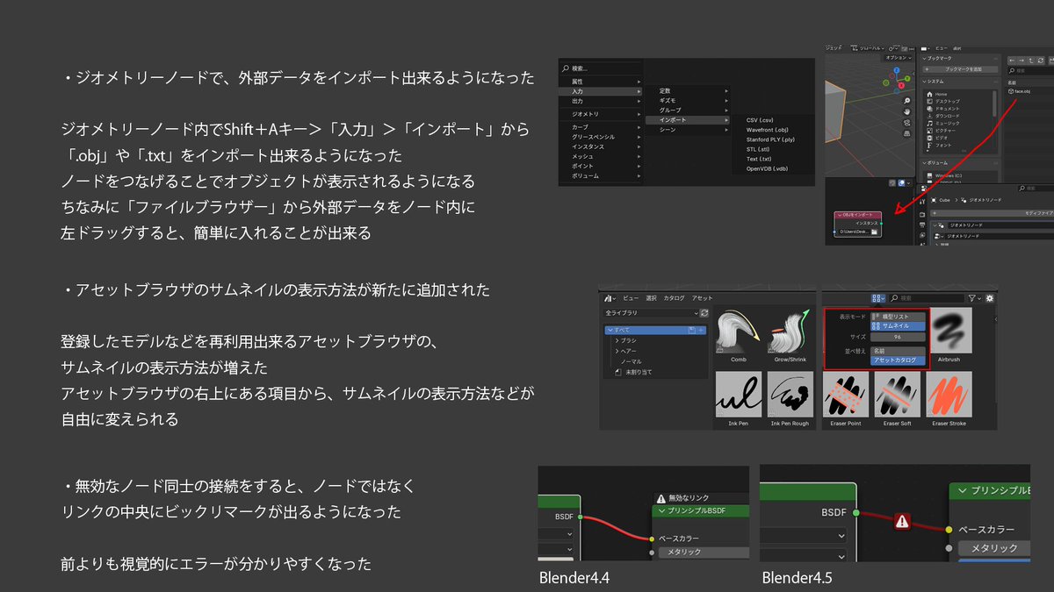
Task: Toggle perspective/orthographic grid icon in viewport
Action: click(907, 133)
